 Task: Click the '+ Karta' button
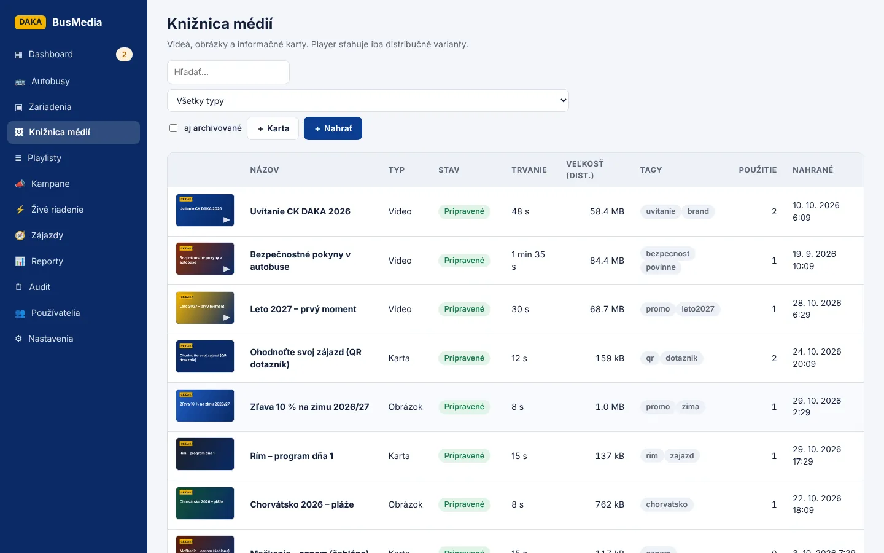pos(273,128)
